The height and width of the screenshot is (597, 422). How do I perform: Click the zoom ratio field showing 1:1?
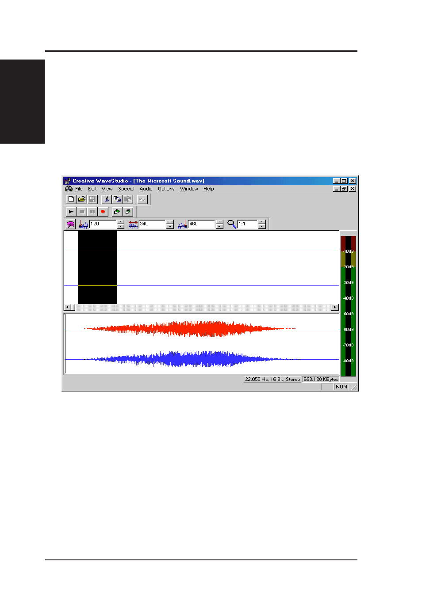248,224
